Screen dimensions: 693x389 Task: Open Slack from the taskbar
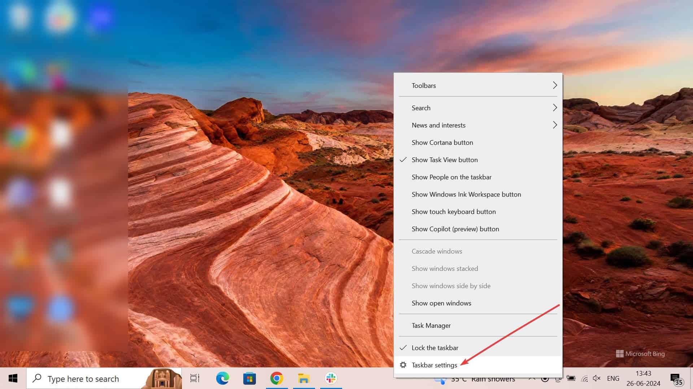(x=331, y=378)
